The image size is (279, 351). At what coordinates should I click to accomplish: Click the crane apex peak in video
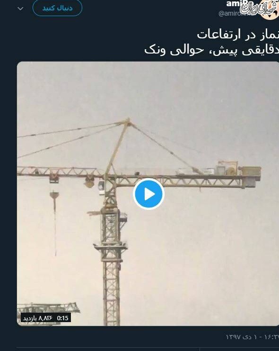[x=128, y=121]
